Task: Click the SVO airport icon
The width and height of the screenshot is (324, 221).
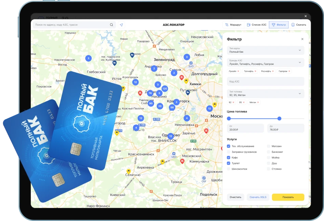Action: tap(191, 63)
